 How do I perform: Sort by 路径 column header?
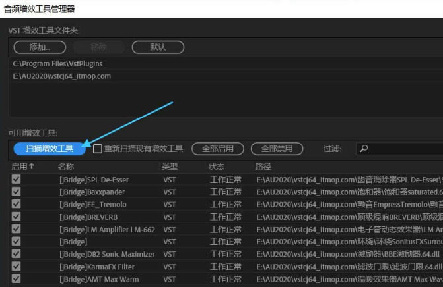click(x=263, y=167)
